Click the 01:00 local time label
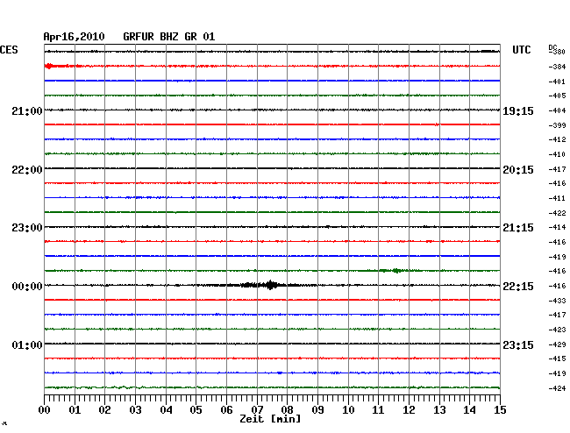The image size is (570, 433). pos(27,344)
